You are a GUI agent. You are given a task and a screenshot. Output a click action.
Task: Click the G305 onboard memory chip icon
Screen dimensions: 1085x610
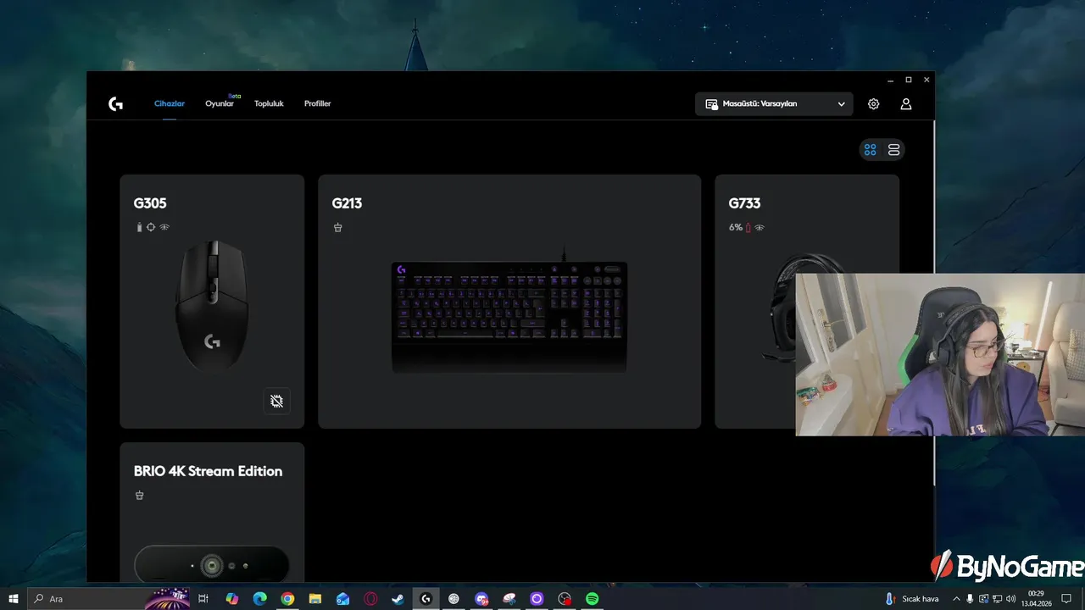click(x=276, y=401)
